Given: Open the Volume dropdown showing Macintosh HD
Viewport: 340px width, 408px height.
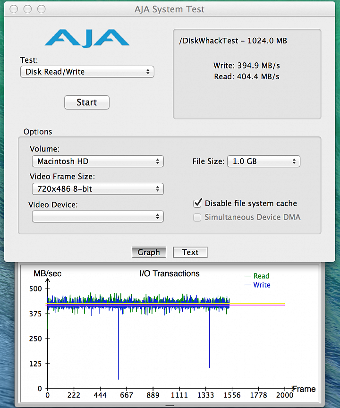Looking at the screenshot, I should (98, 161).
